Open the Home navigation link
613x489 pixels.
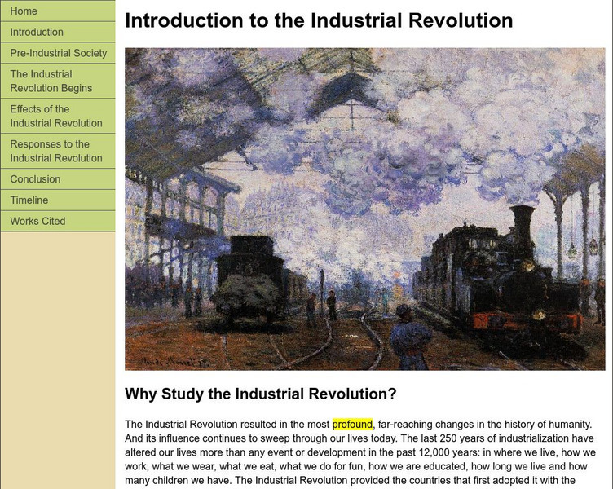pyautogui.click(x=57, y=11)
